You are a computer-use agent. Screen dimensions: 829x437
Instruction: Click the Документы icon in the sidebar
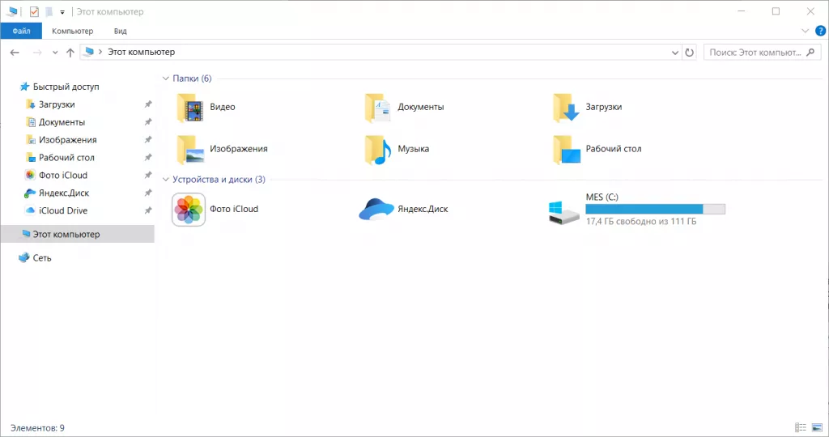[31, 122]
